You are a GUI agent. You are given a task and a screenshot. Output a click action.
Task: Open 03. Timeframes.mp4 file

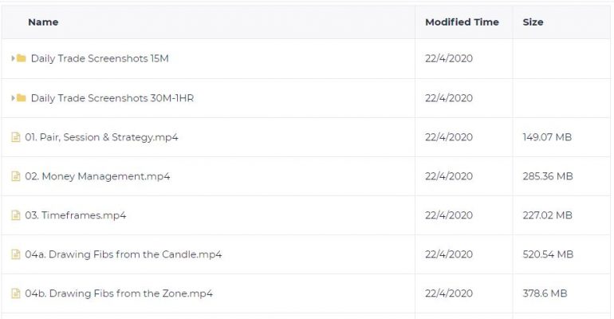click(76, 215)
